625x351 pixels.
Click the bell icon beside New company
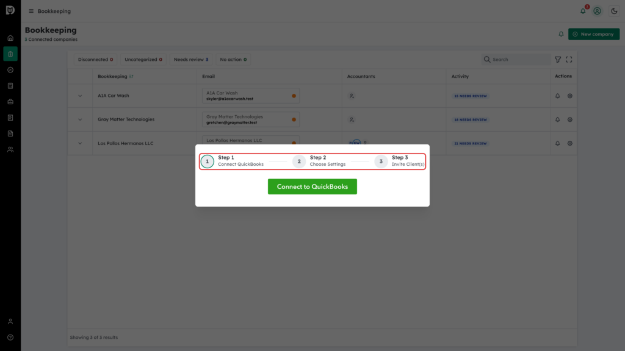[x=561, y=34]
